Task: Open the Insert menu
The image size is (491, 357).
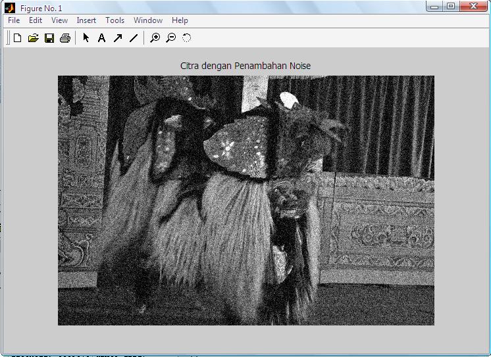Action: (x=86, y=20)
